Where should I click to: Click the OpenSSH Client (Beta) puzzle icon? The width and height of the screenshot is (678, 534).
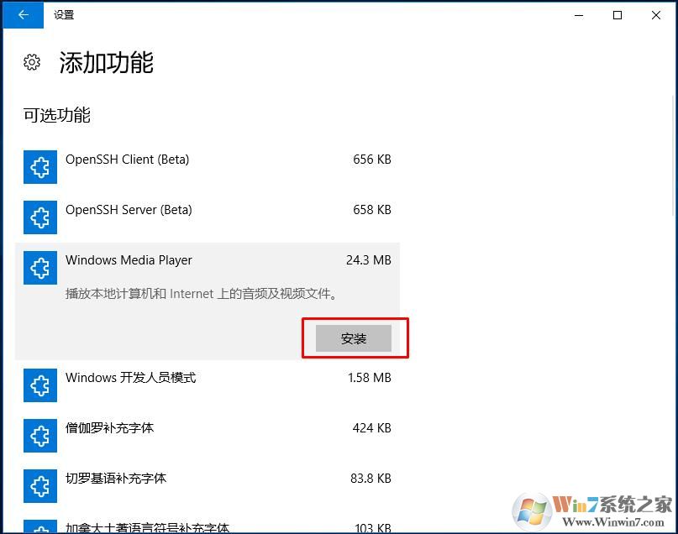pyautogui.click(x=40, y=167)
